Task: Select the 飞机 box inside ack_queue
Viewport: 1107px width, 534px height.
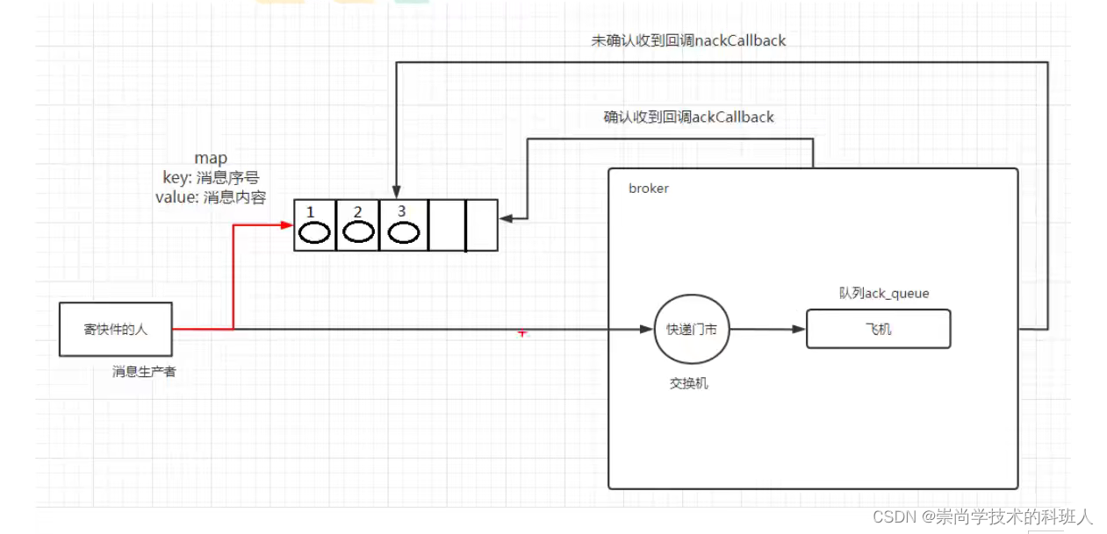Action: [x=877, y=329]
